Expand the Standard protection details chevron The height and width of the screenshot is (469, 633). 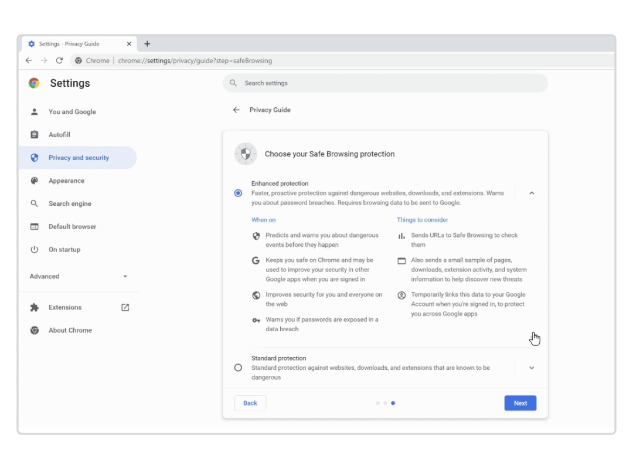pos(532,367)
